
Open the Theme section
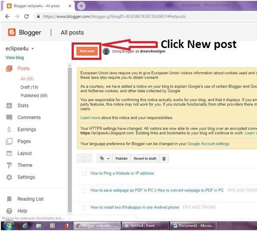tap(25, 165)
